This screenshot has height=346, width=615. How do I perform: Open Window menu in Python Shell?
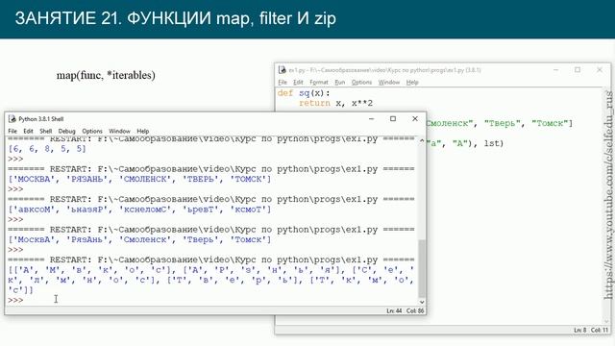[x=119, y=131]
